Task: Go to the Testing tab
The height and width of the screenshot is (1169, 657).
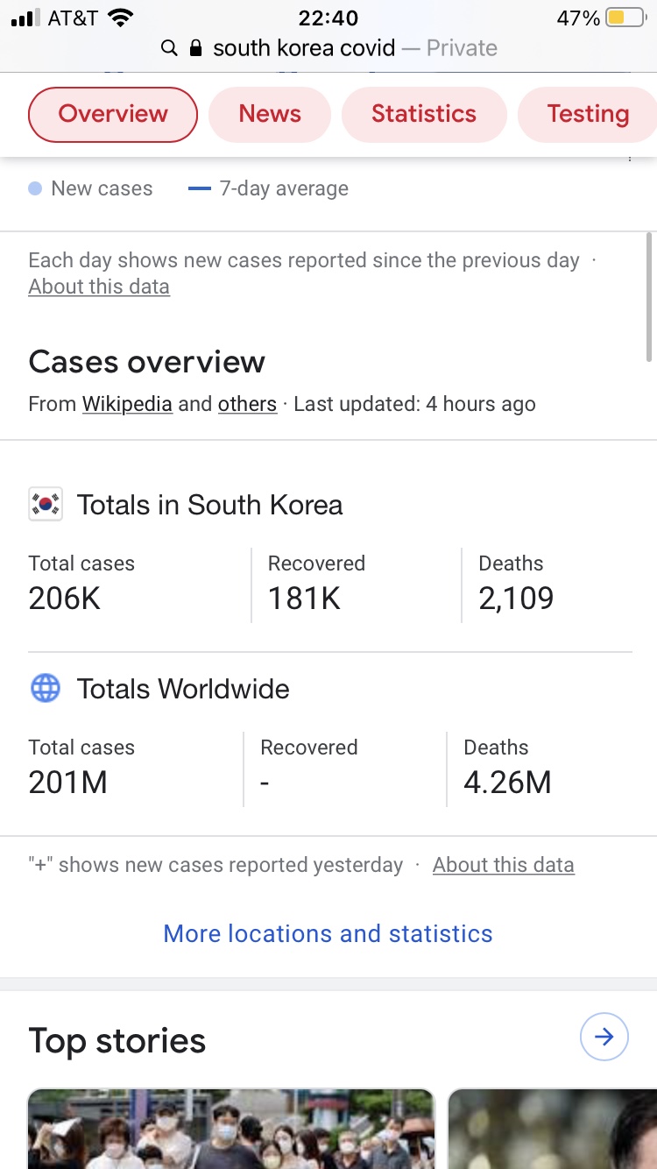Action: [x=588, y=114]
